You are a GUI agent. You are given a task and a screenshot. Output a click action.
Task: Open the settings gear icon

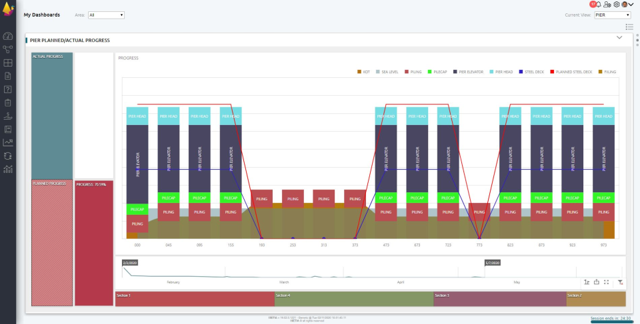(x=617, y=5)
